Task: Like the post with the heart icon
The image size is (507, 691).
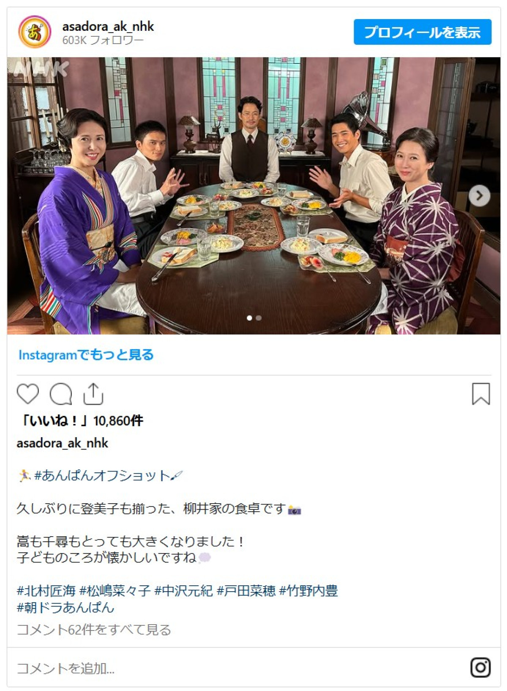Action: click(x=28, y=394)
